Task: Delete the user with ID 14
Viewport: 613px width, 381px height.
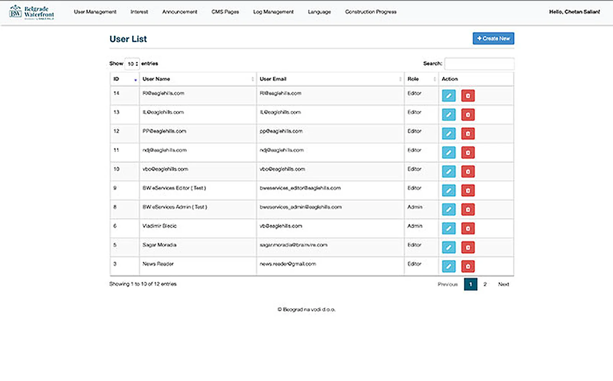Action: 468,95
